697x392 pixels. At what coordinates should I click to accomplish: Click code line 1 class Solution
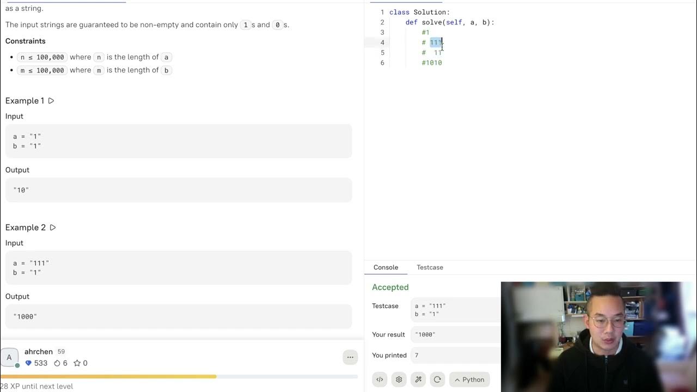point(420,12)
